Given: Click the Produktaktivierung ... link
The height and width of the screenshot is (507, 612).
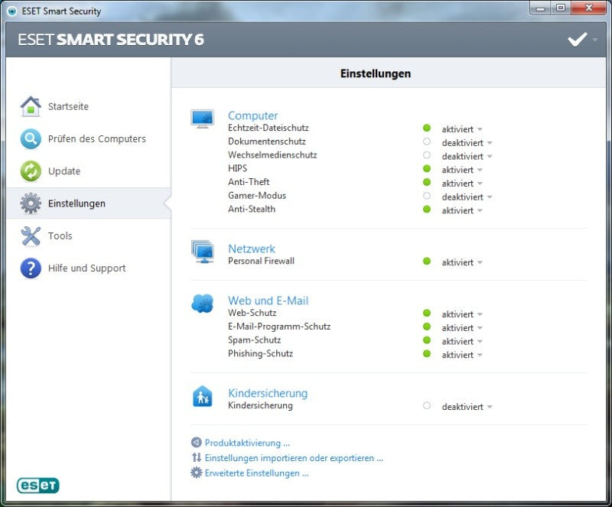Looking at the screenshot, I should tap(247, 443).
